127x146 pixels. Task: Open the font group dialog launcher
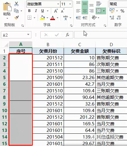coord(71,26)
